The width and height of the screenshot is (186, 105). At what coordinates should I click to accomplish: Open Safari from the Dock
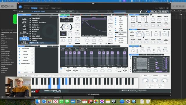tap(44, 101)
